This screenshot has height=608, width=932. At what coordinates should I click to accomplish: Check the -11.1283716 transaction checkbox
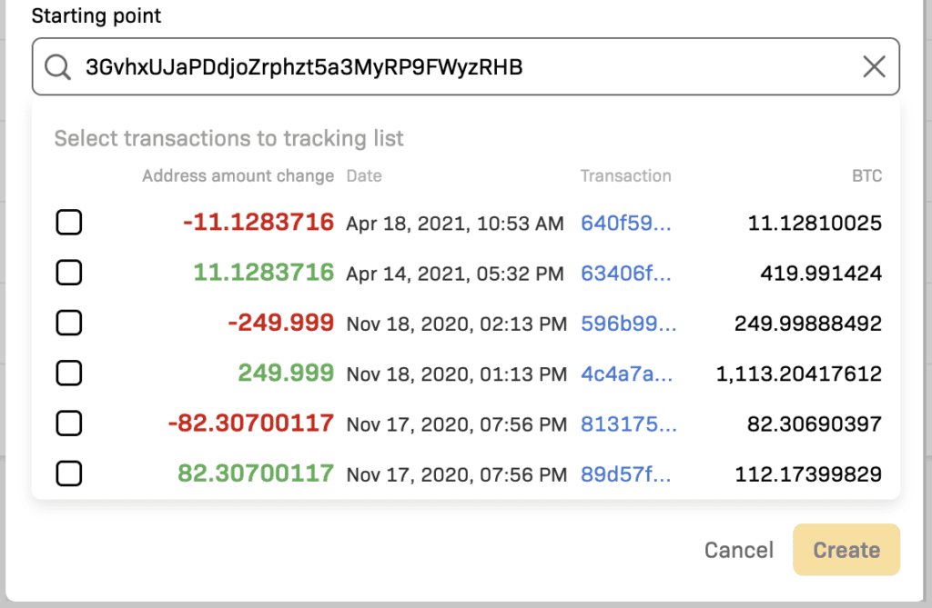click(x=69, y=223)
